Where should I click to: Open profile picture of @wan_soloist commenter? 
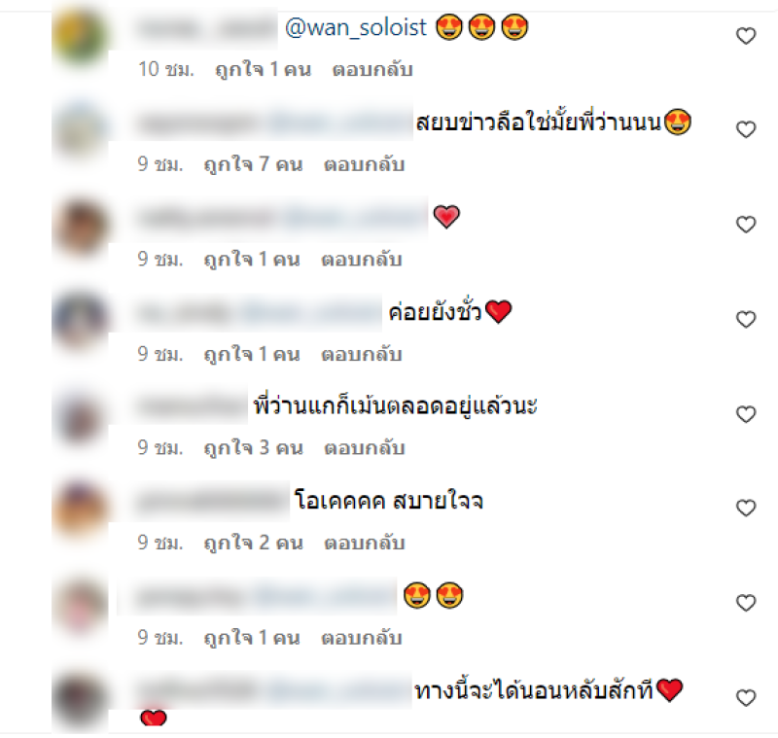[x=80, y=37]
